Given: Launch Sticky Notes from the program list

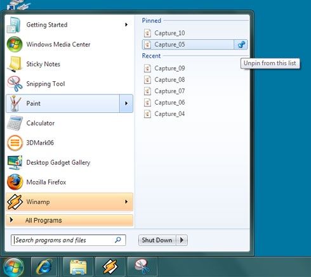Looking at the screenshot, I should click(69, 64).
